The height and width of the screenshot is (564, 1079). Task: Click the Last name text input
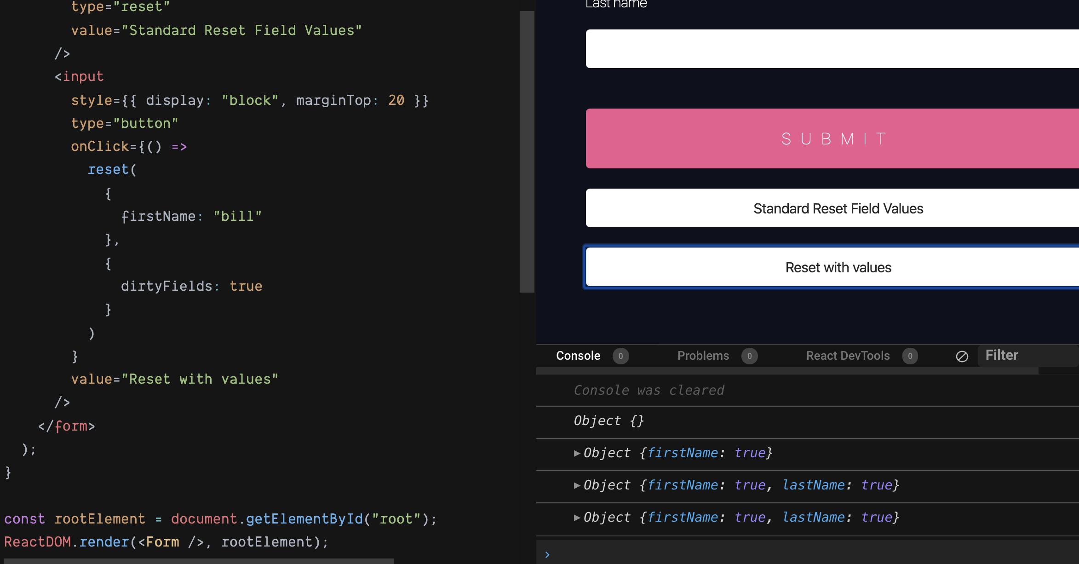[828, 48]
